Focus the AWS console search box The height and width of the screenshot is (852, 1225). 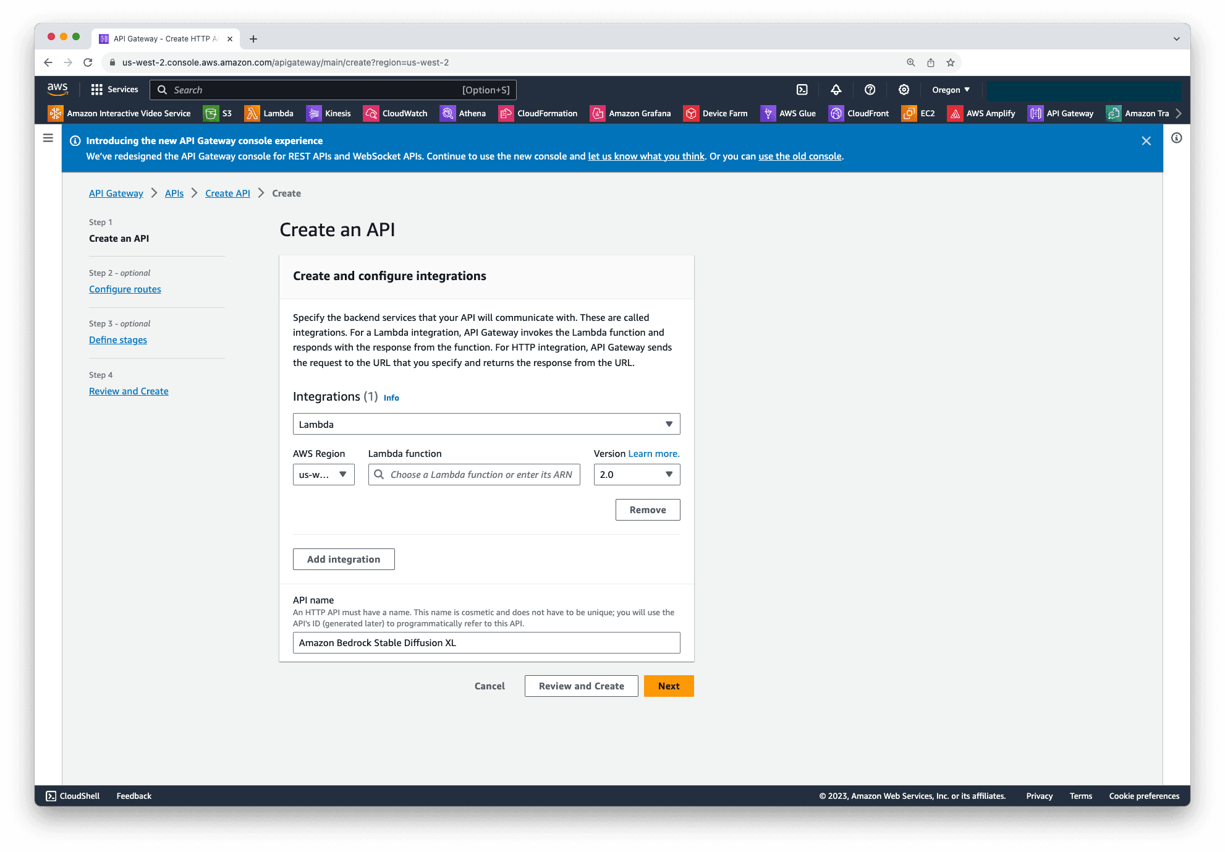[x=333, y=90]
